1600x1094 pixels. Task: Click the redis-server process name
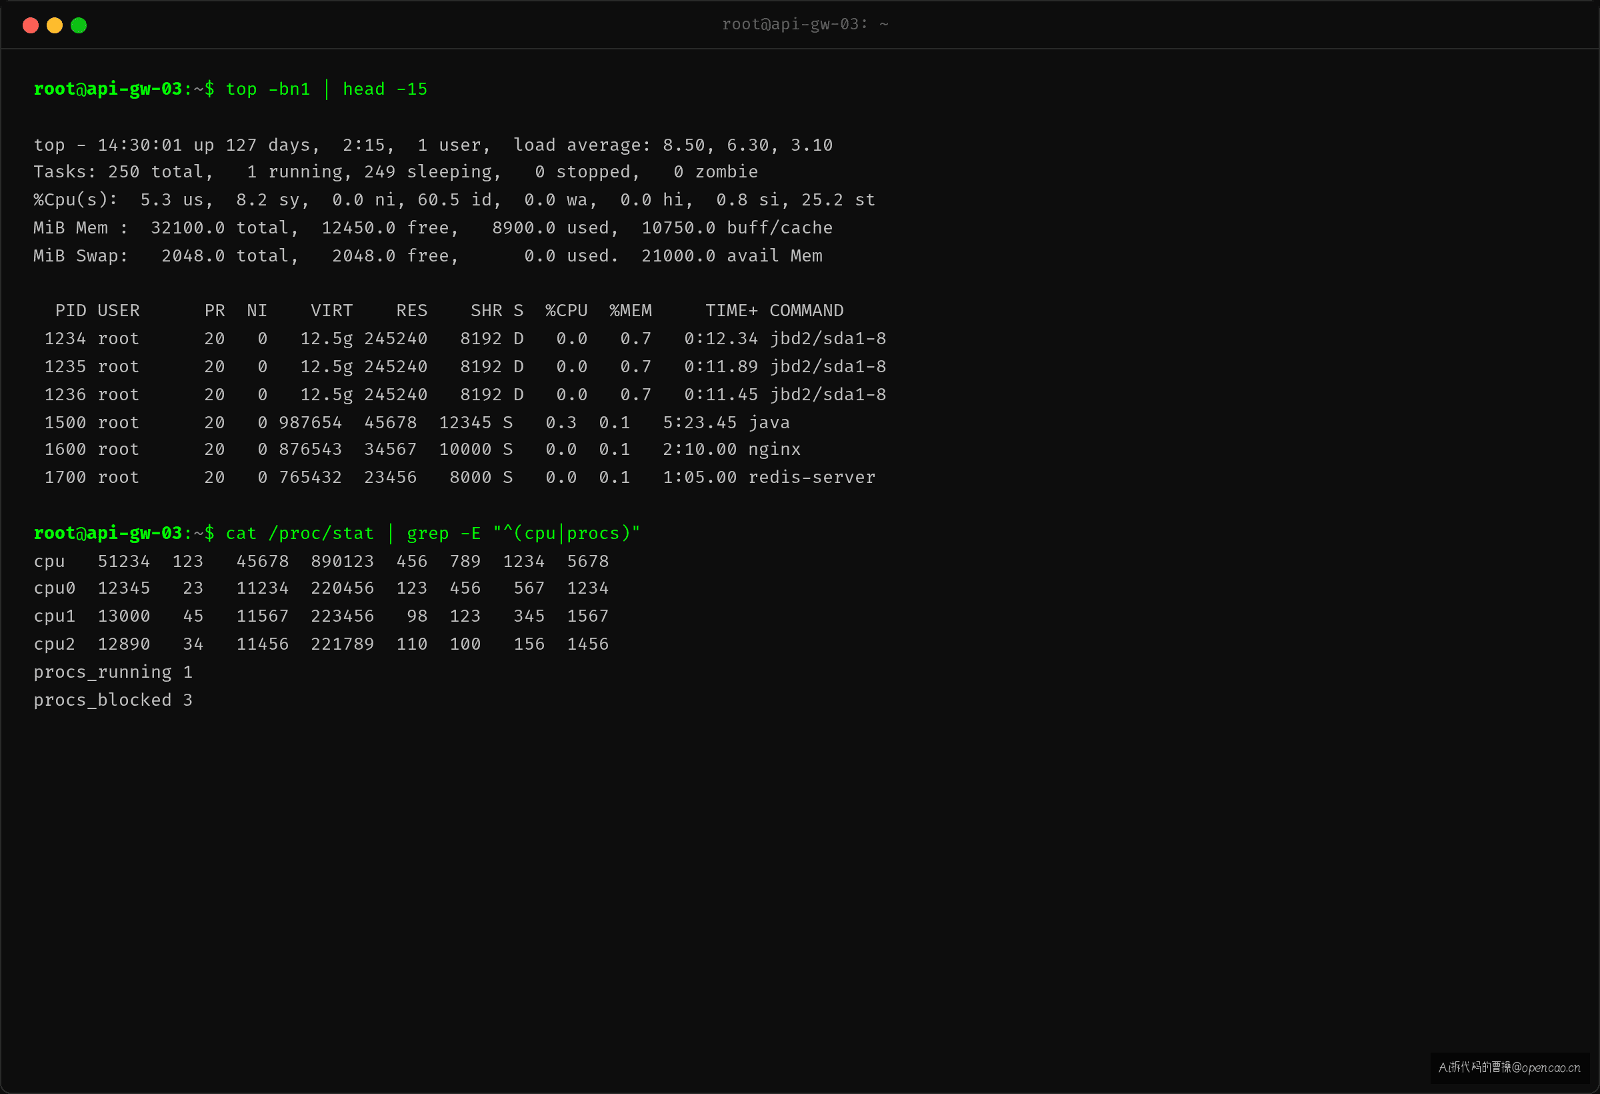tap(812, 478)
